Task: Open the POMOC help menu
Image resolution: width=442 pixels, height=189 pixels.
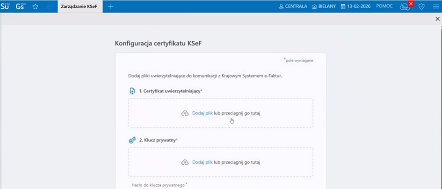Action: pos(384,7)
